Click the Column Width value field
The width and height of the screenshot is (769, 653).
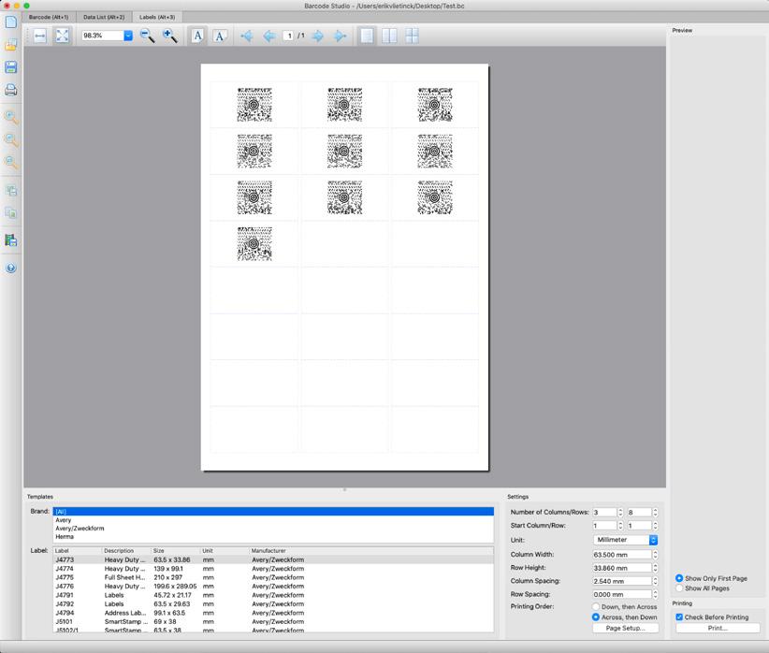click(622, 555)
